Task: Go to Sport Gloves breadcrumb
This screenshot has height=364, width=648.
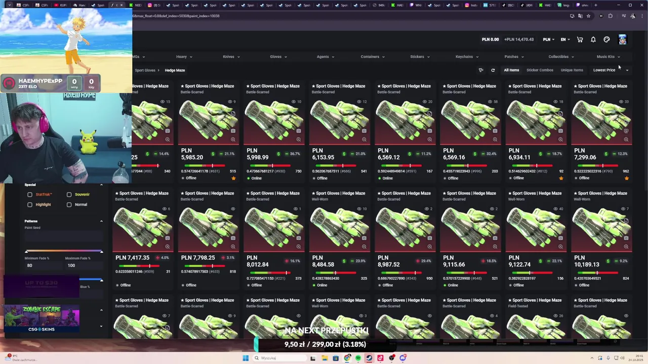Action: click(x=145, y=70)
